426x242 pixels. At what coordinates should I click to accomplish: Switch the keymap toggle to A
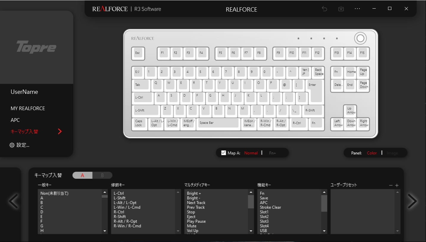tap(82, 175)
